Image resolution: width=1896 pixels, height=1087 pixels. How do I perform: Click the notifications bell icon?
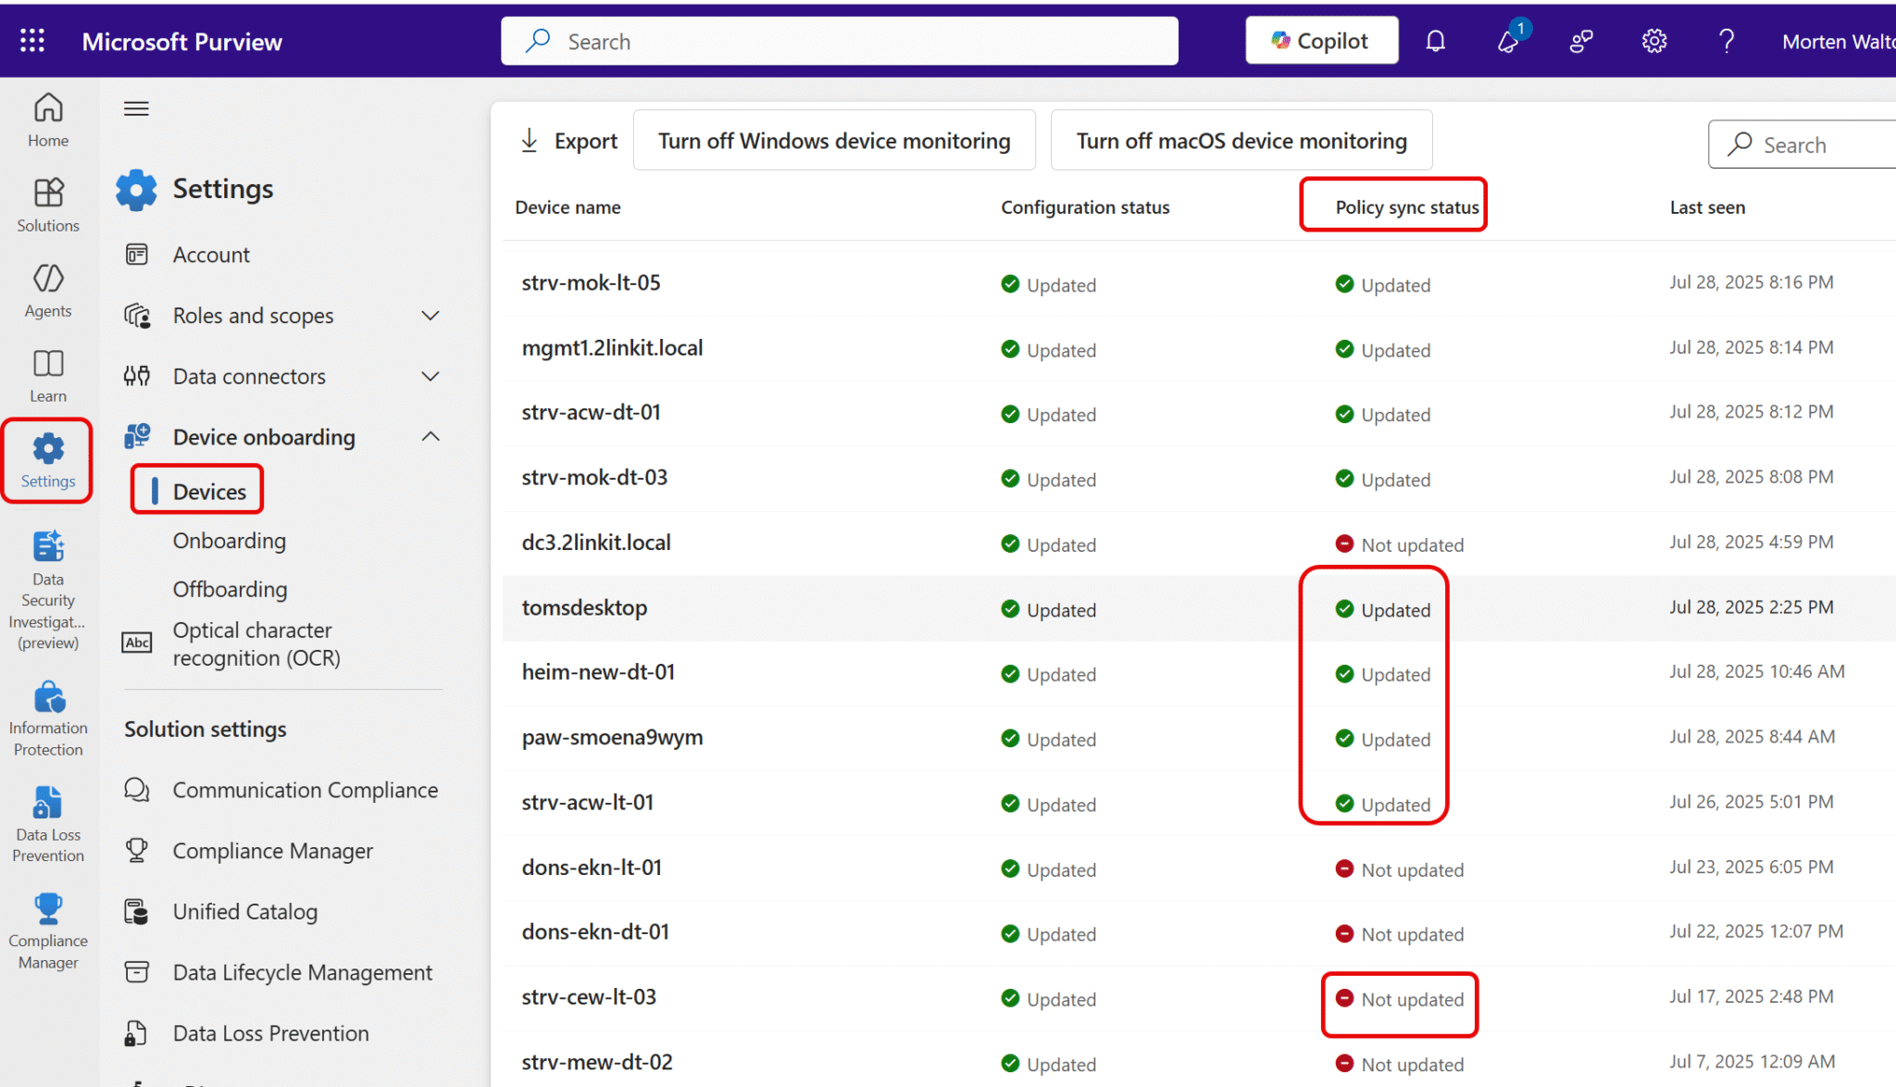tap(1436, 41)
